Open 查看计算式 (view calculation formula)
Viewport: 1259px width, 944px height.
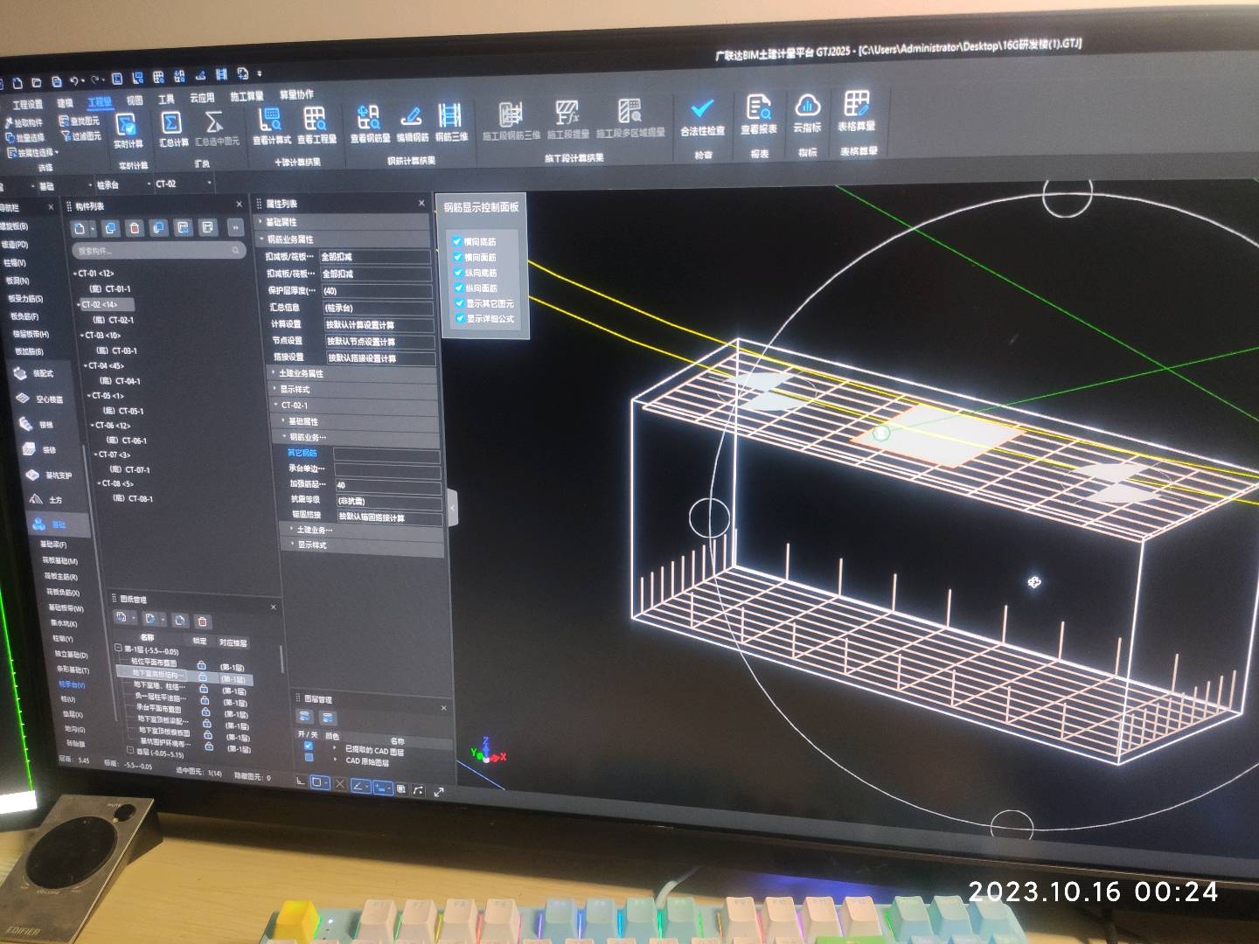coord(272,126)
